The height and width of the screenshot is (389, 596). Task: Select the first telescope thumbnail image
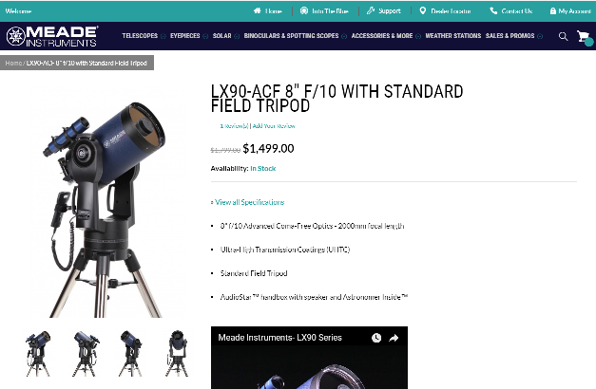pos(38,353)
